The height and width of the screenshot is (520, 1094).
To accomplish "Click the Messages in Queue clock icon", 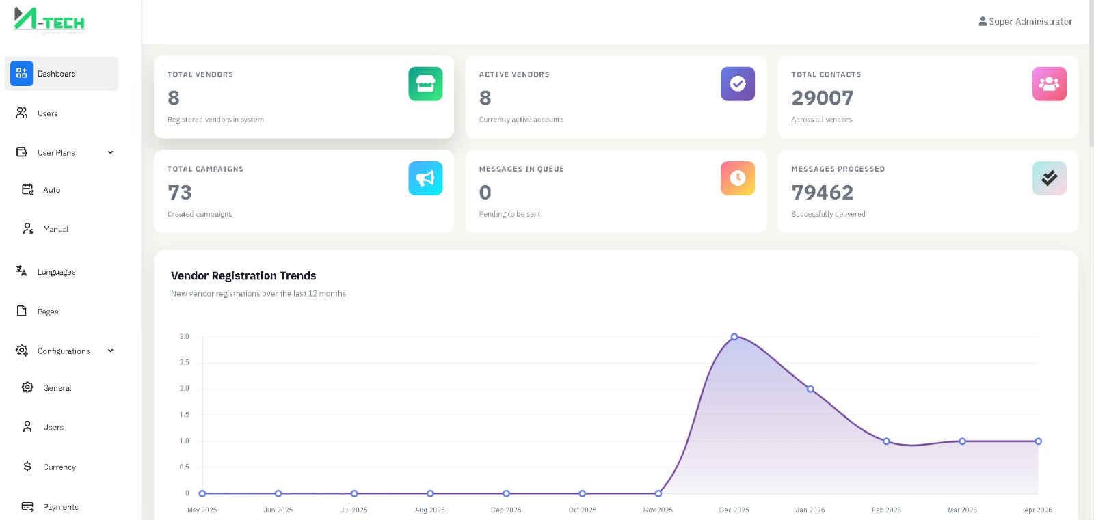I will [x=737, y=178].
